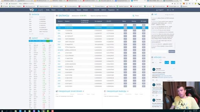Open Ордера in top navigation
This screenshot has width=200, height=112.
[x=79, y=10]
